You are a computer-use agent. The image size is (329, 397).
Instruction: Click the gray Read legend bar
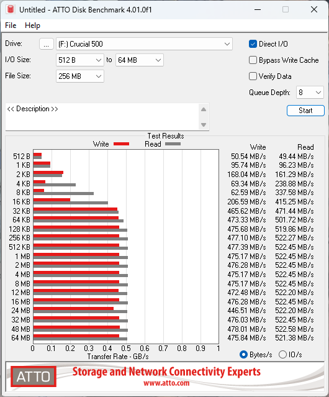pos(173,144)
